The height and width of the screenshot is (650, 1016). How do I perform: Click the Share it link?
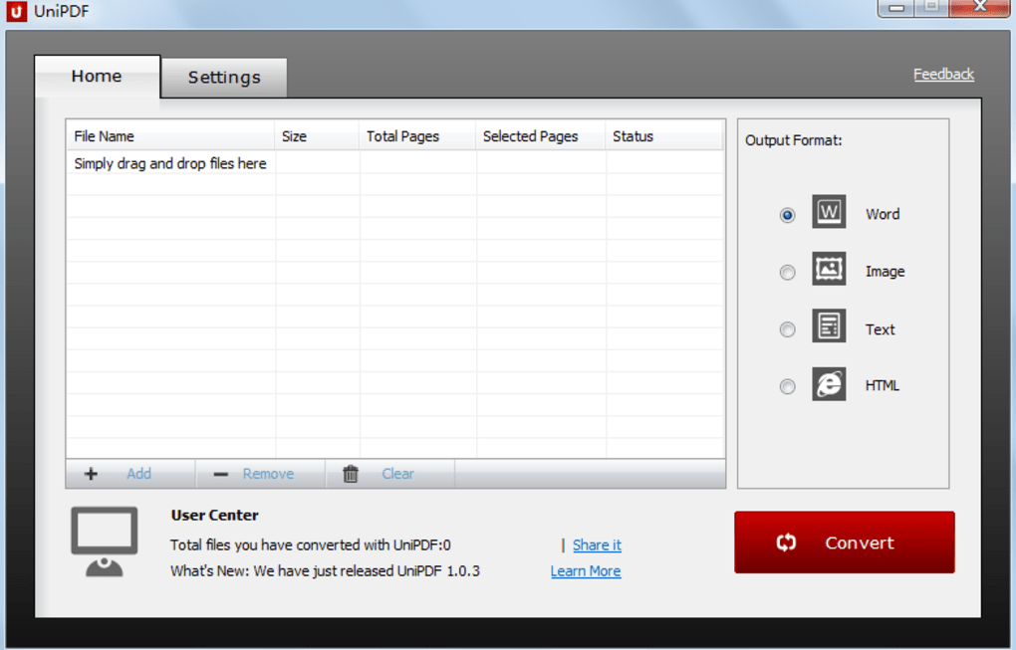pos(597,545)
